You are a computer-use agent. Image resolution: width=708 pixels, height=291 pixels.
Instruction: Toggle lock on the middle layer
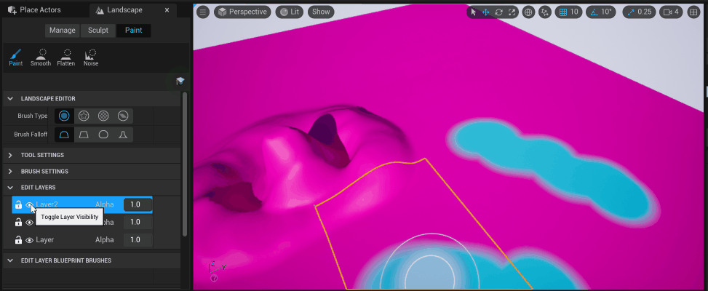[x=18, y=222]
